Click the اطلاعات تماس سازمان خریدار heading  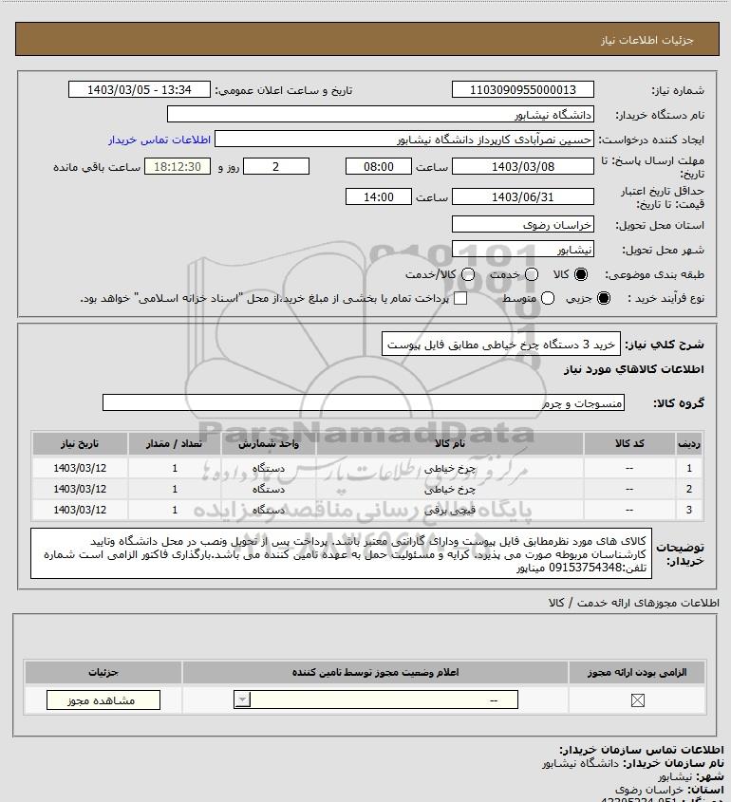642,750
